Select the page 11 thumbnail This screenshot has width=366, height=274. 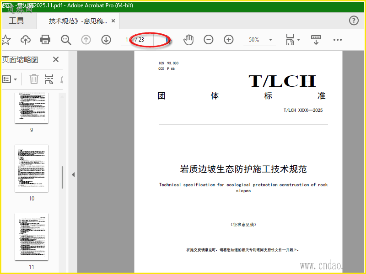click(x=32, y=237)
